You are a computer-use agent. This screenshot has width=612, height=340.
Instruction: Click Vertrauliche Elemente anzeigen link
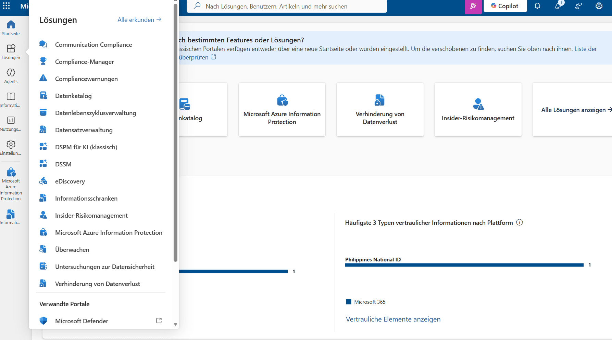[393, 319]
